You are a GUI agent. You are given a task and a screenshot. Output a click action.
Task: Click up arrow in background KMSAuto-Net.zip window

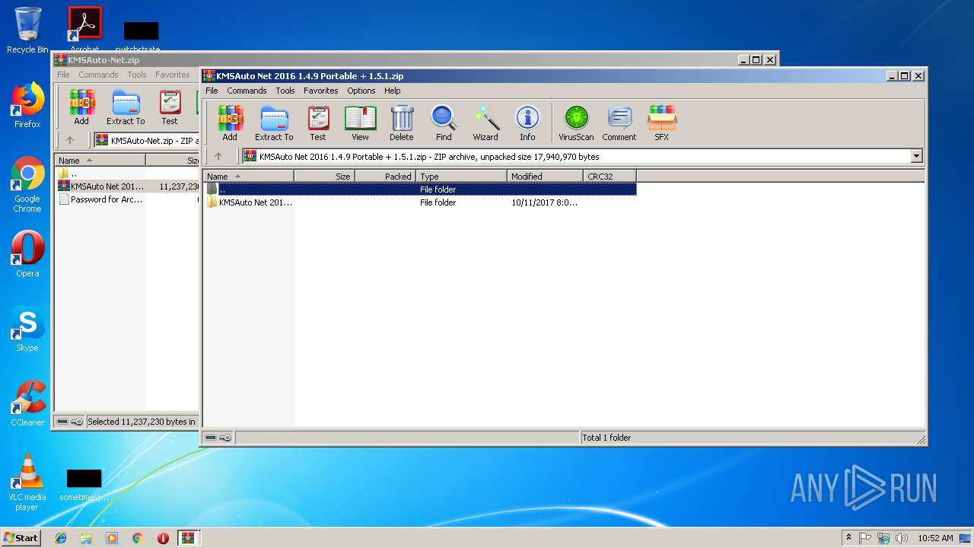click(x=70, y=140)
